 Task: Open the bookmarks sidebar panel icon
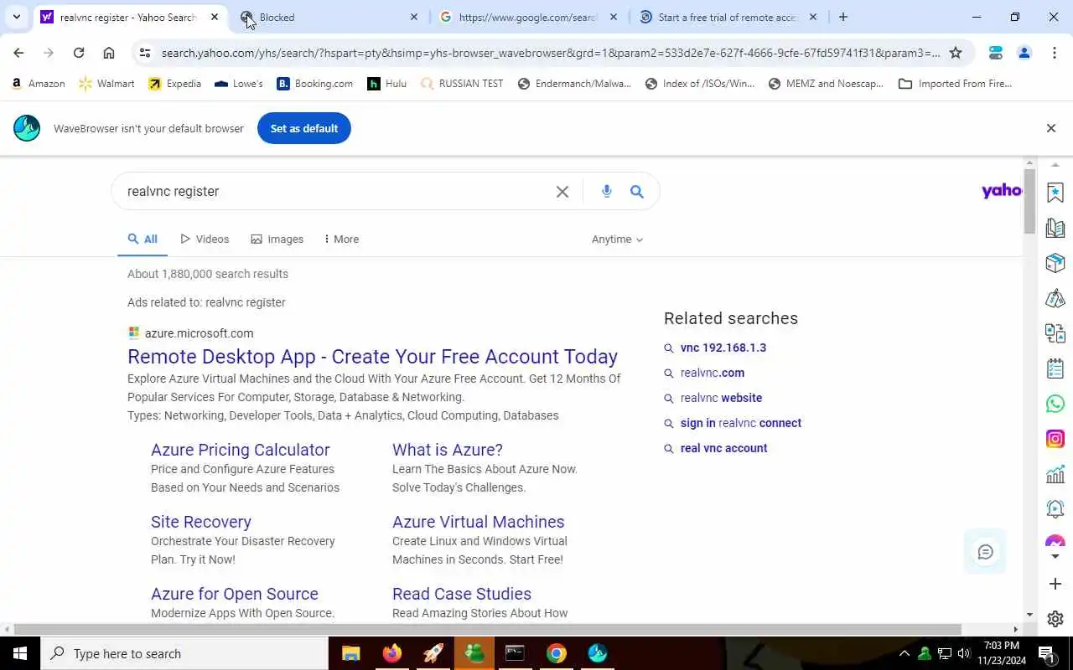click(x=1055, y=193)
